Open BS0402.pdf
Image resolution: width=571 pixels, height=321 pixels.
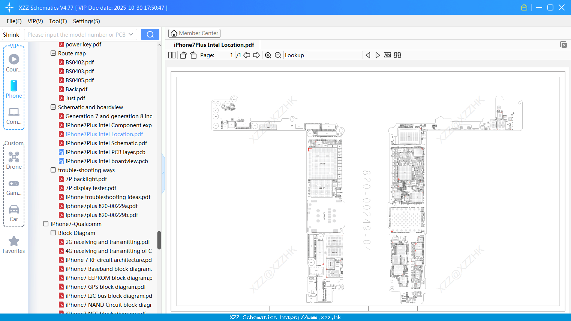[x=79, y=62]
